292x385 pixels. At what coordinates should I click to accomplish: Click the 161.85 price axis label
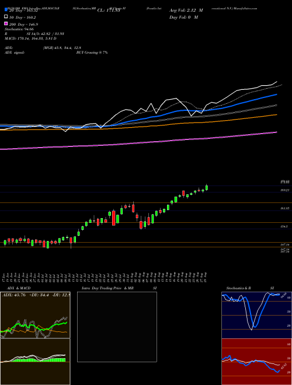click(x=285, y=208)
